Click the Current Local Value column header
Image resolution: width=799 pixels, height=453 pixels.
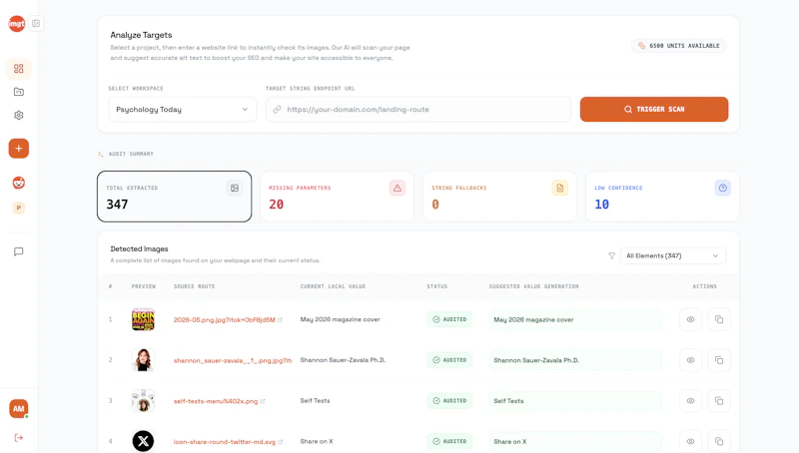[x=333, y=286]
